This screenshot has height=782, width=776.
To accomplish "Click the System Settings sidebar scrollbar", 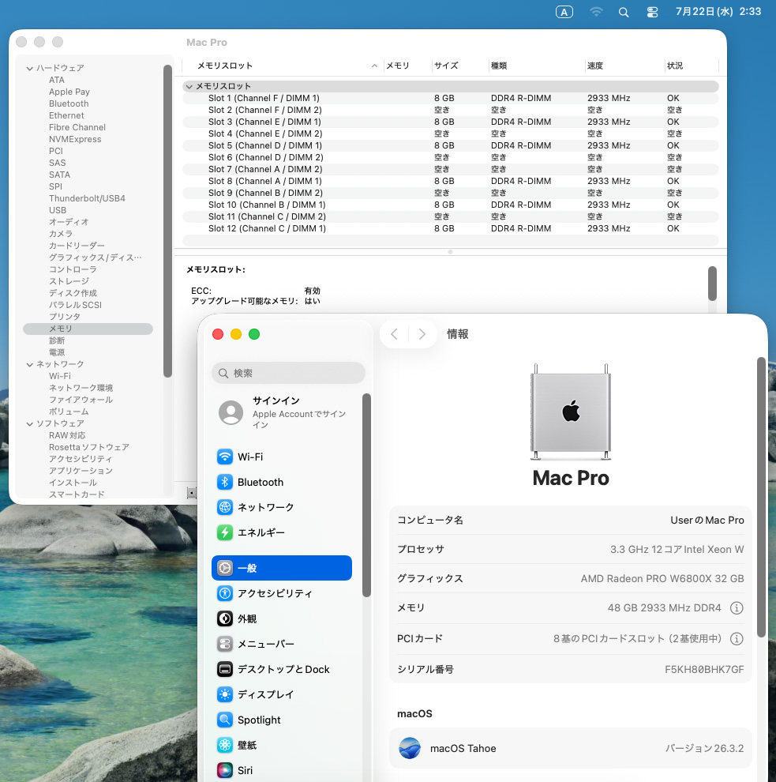I will (x=366, y=494).
